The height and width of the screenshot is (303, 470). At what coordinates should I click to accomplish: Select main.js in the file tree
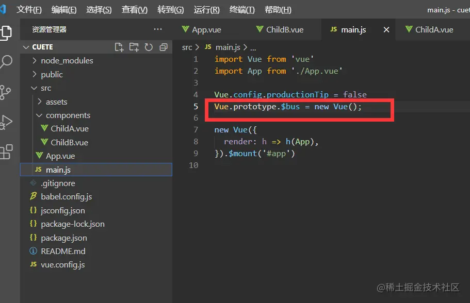[x=96, y=170]
